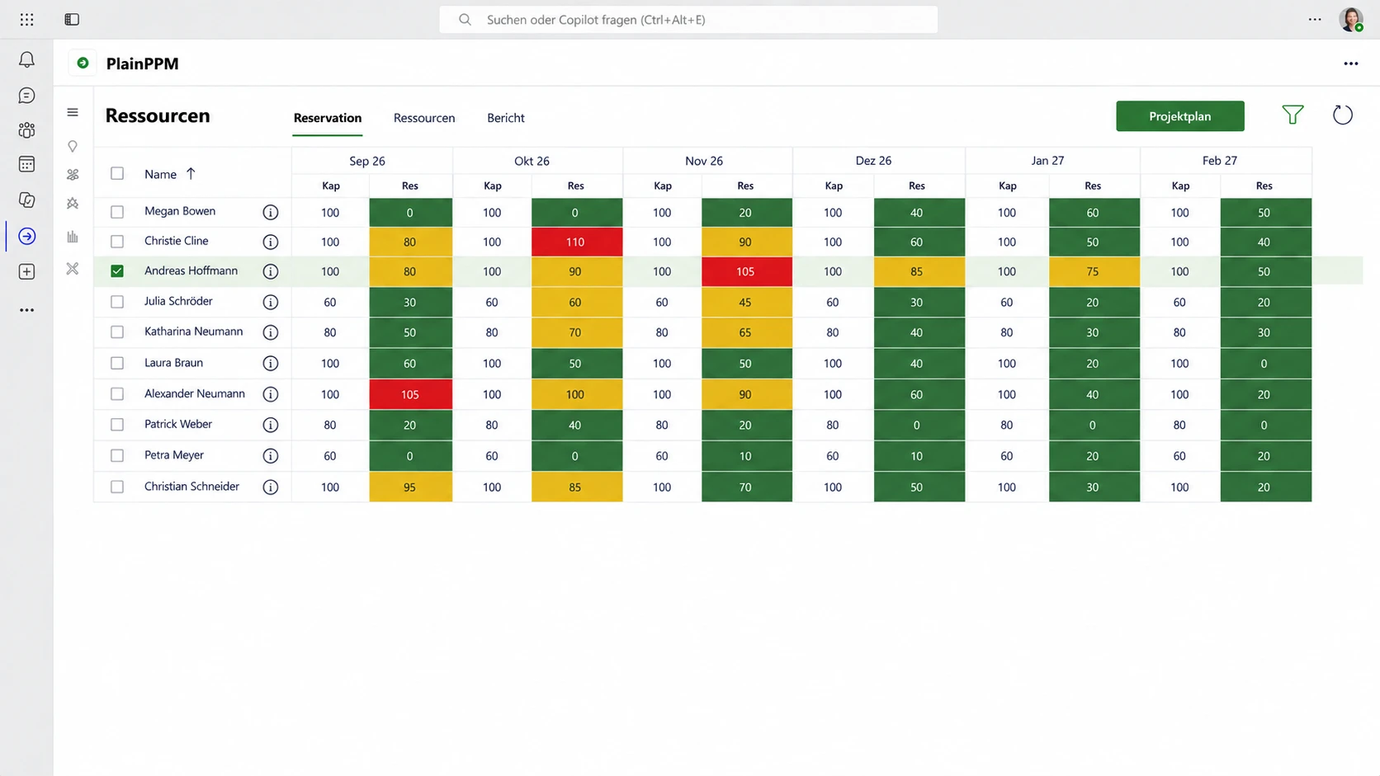The height and width of the screenshot is (776, 1380).
Task: Uncheck the Andreas Hoffmann checkbox
Action: (117, 270)
